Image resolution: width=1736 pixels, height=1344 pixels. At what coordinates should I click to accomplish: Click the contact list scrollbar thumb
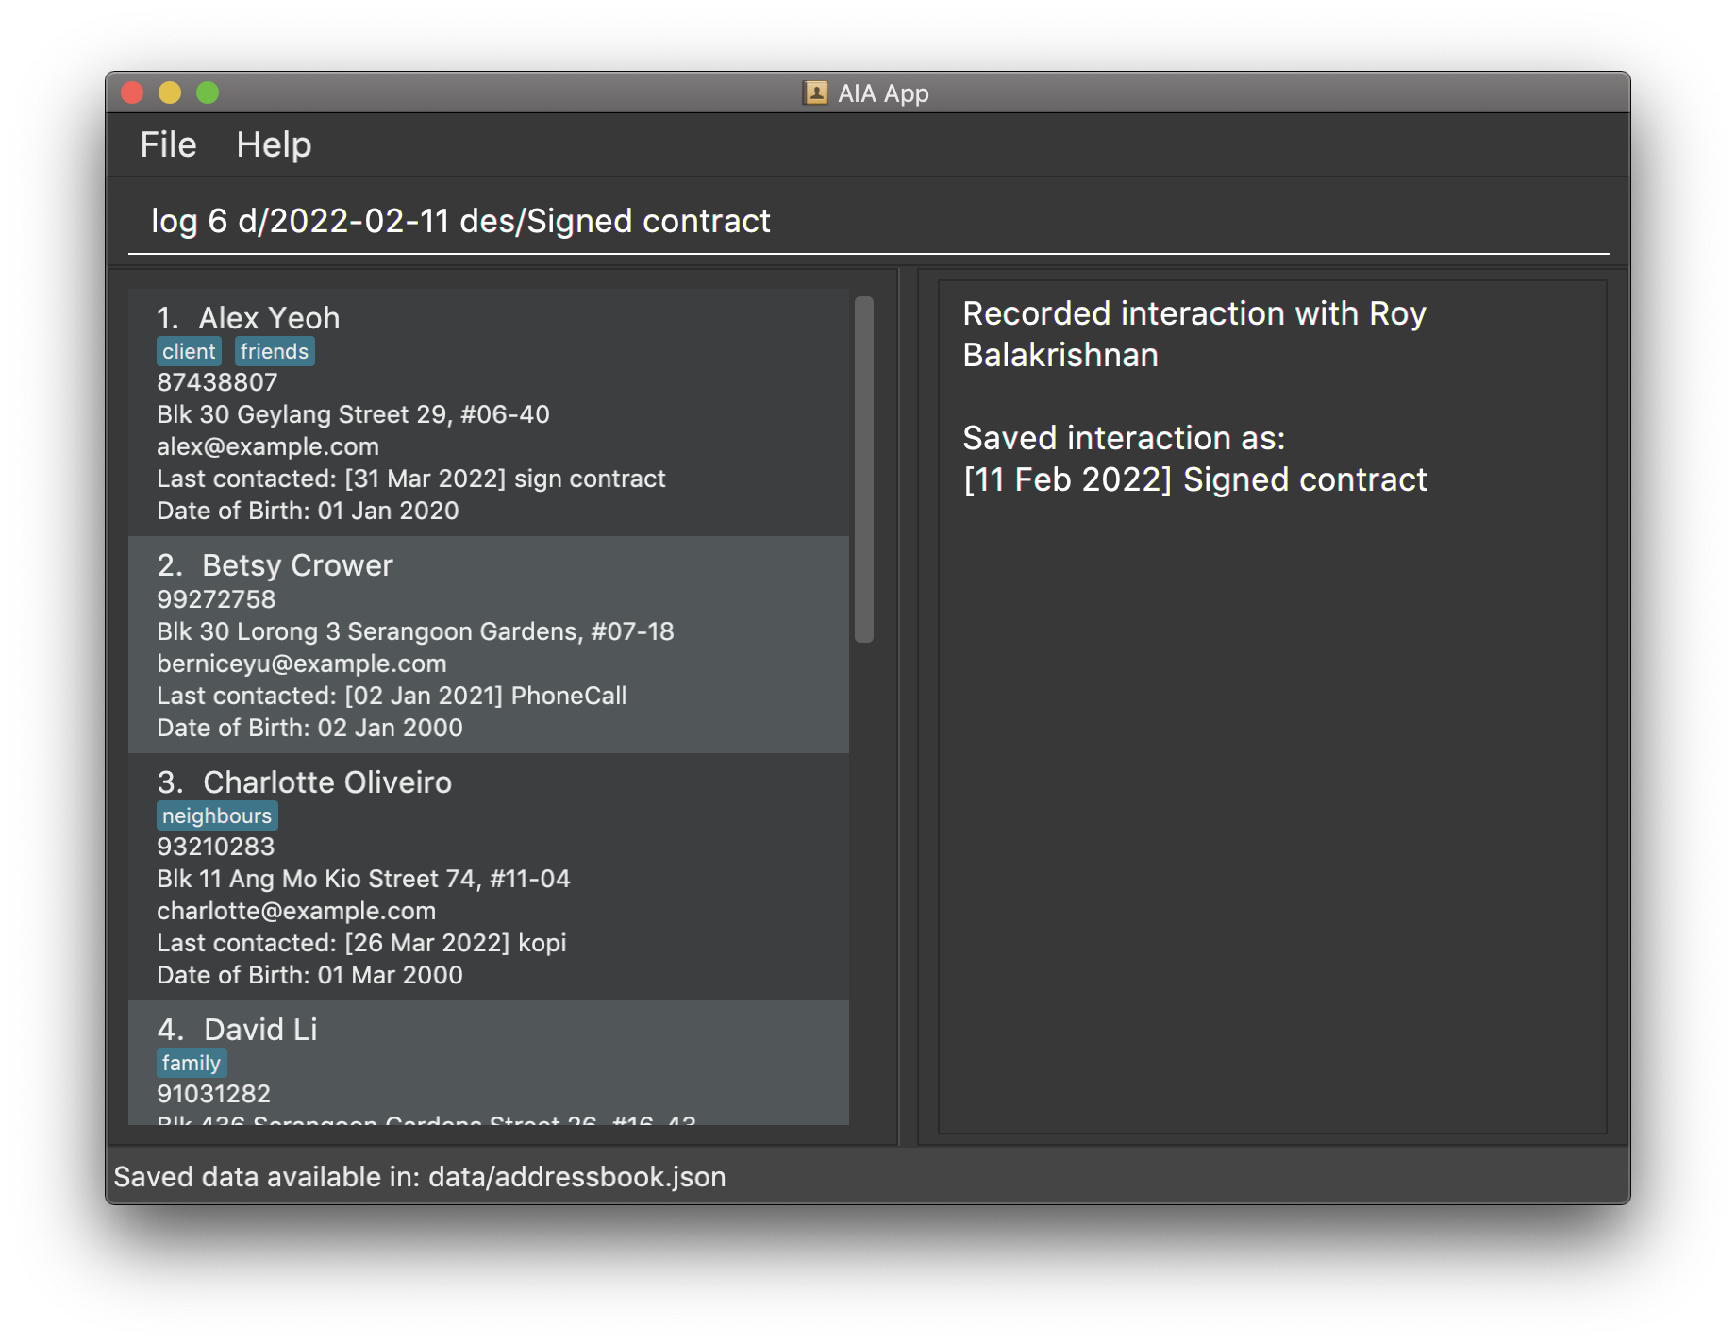click(864, 469)
